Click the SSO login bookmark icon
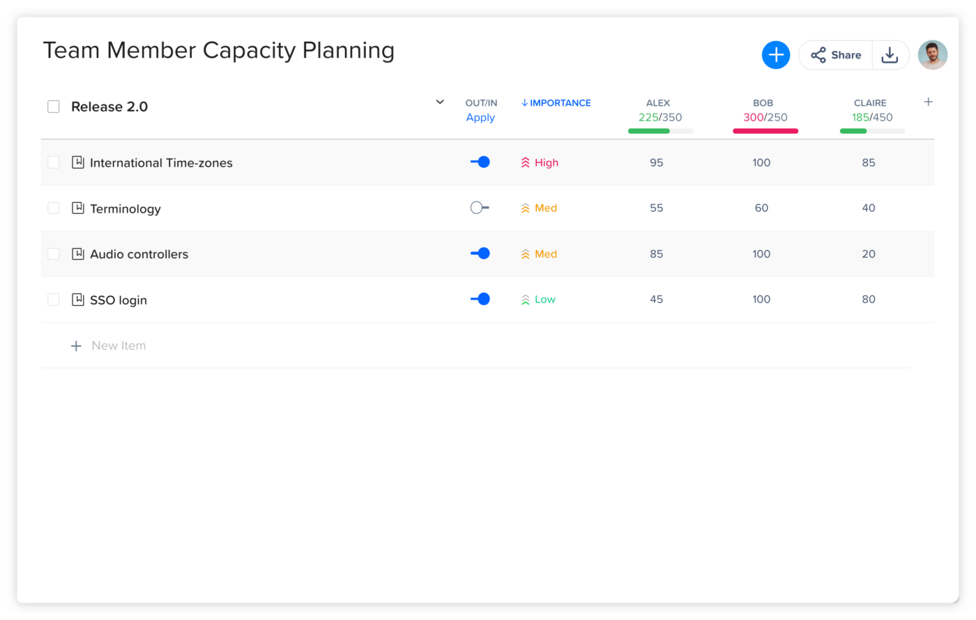The width and height of the screenshot is (976, 620). click(78, 300)
